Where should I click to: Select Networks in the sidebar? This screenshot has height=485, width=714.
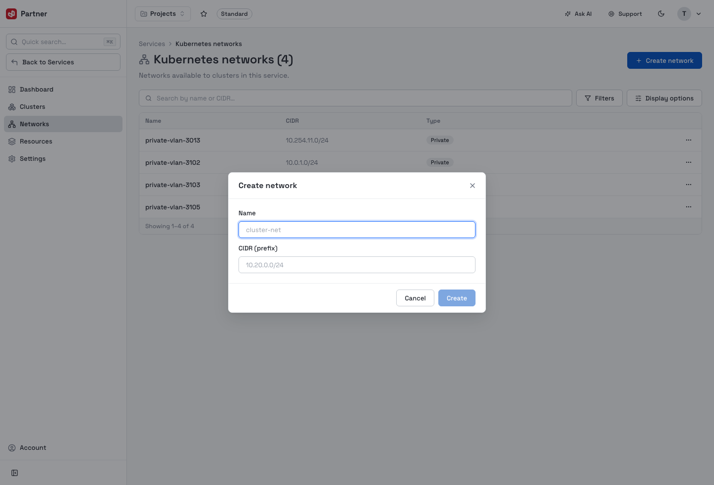click(x=63, y=124)
